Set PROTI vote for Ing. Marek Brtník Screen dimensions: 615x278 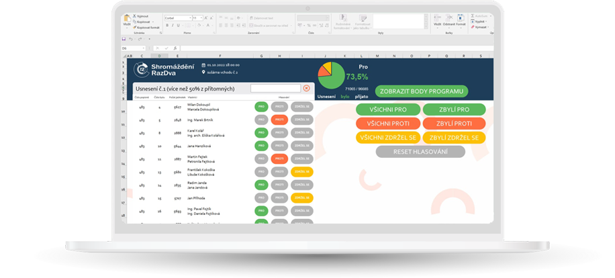click(279, 120)
